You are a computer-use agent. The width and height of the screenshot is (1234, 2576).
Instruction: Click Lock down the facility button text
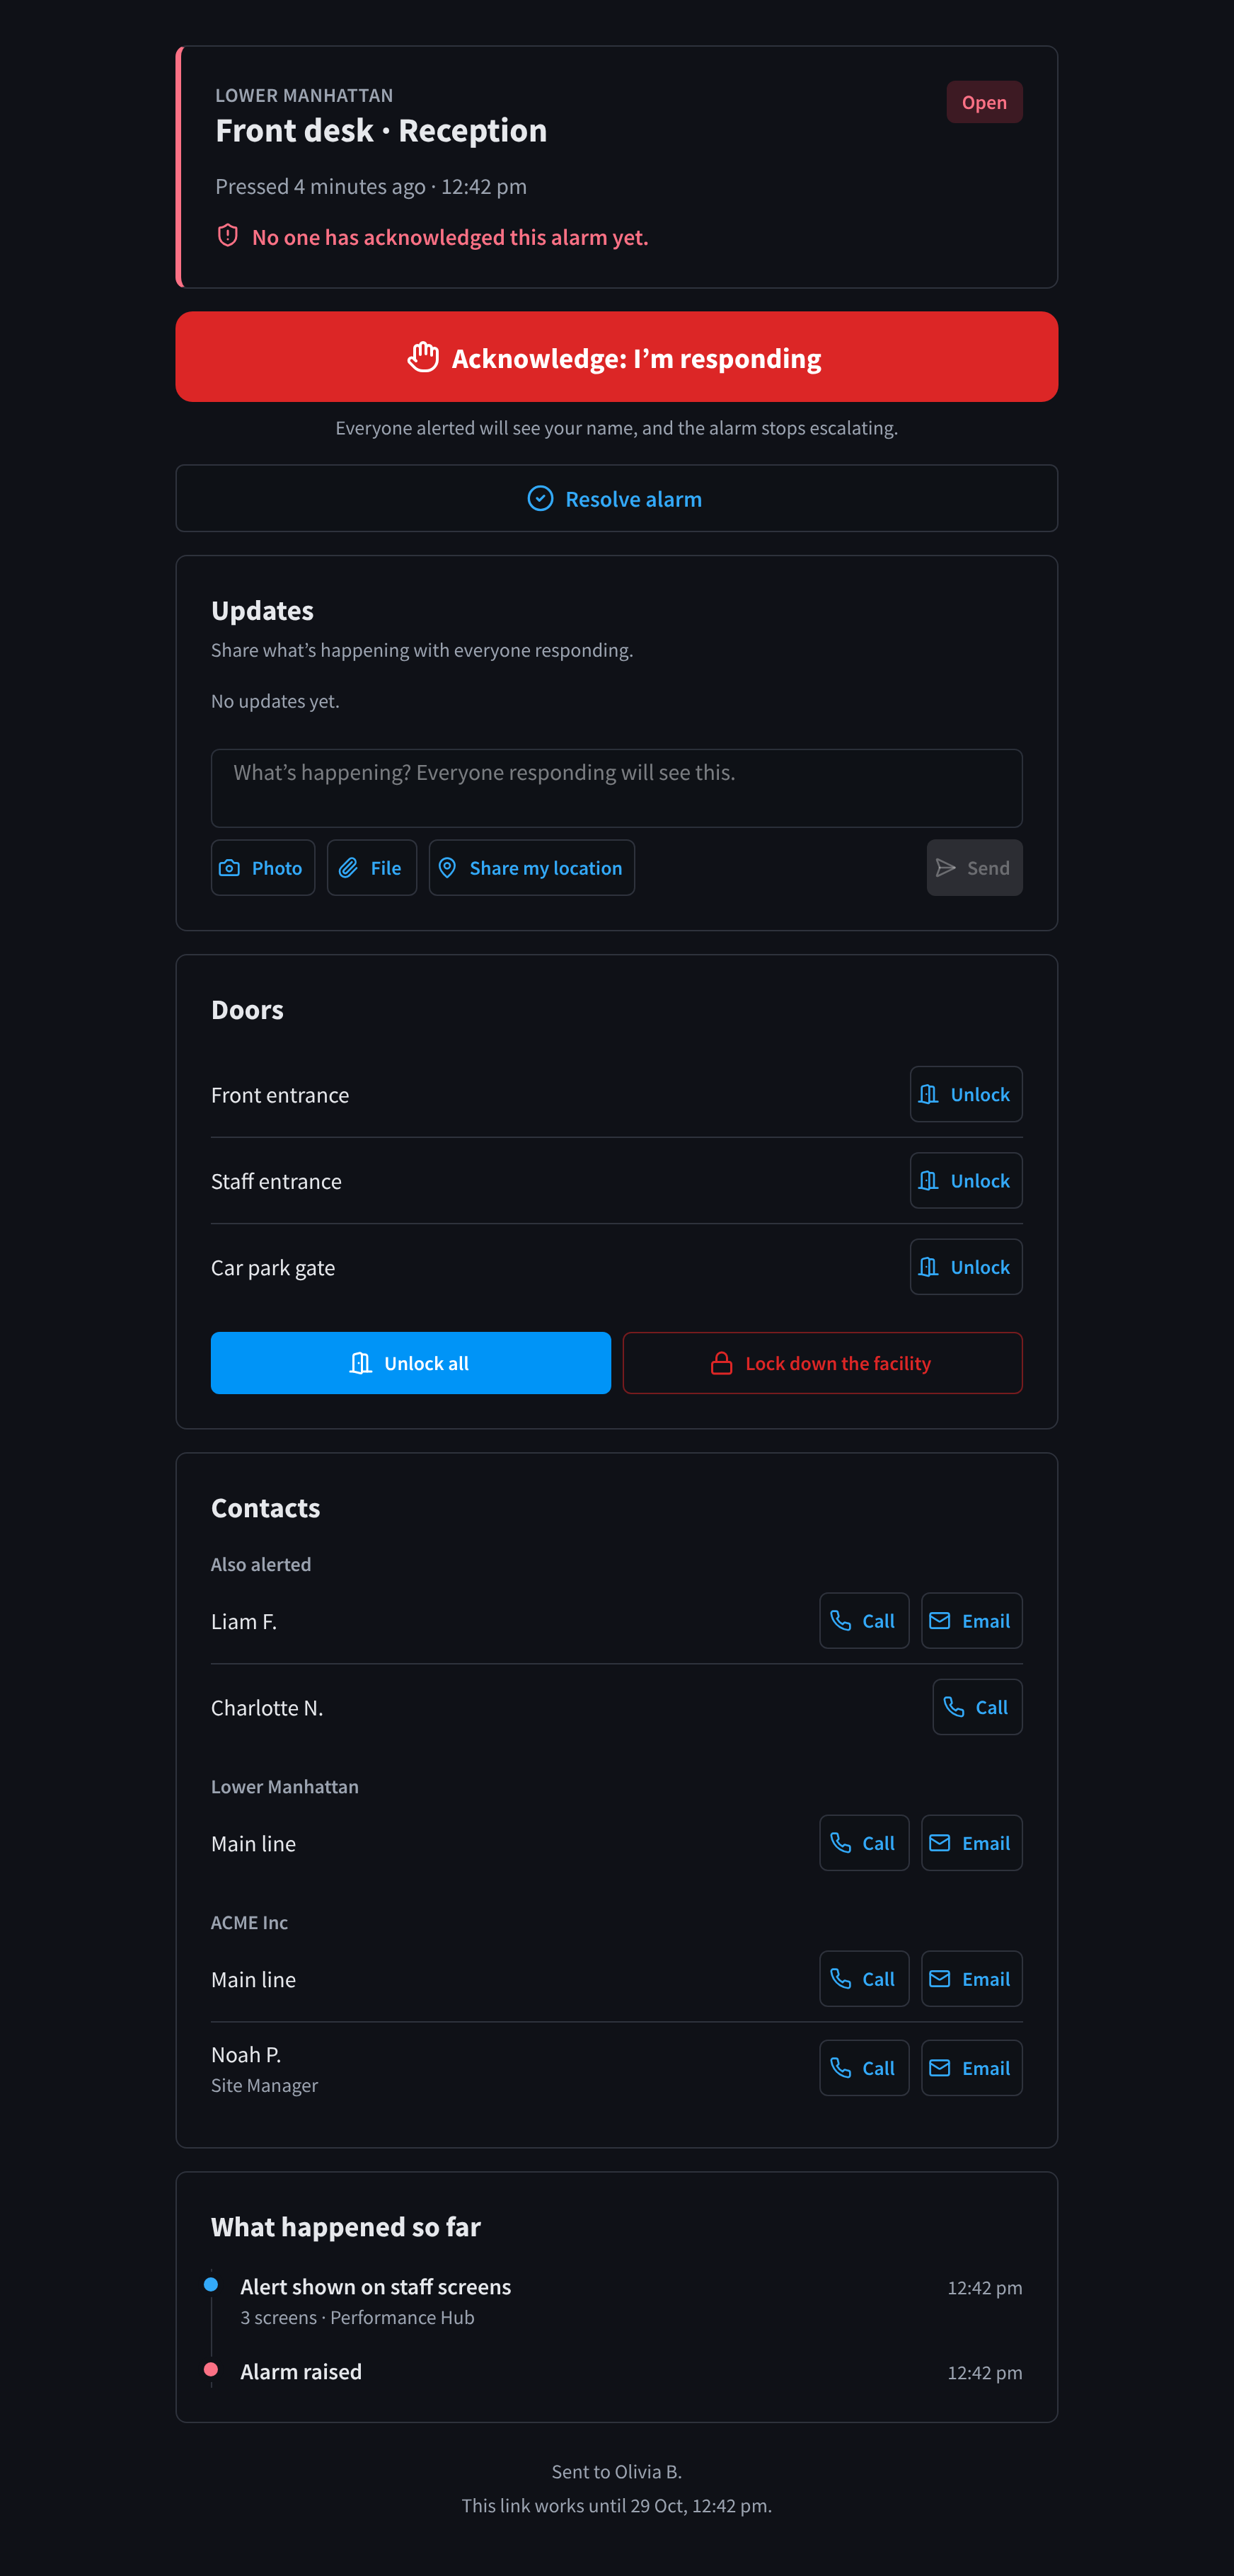point(838,1363)
